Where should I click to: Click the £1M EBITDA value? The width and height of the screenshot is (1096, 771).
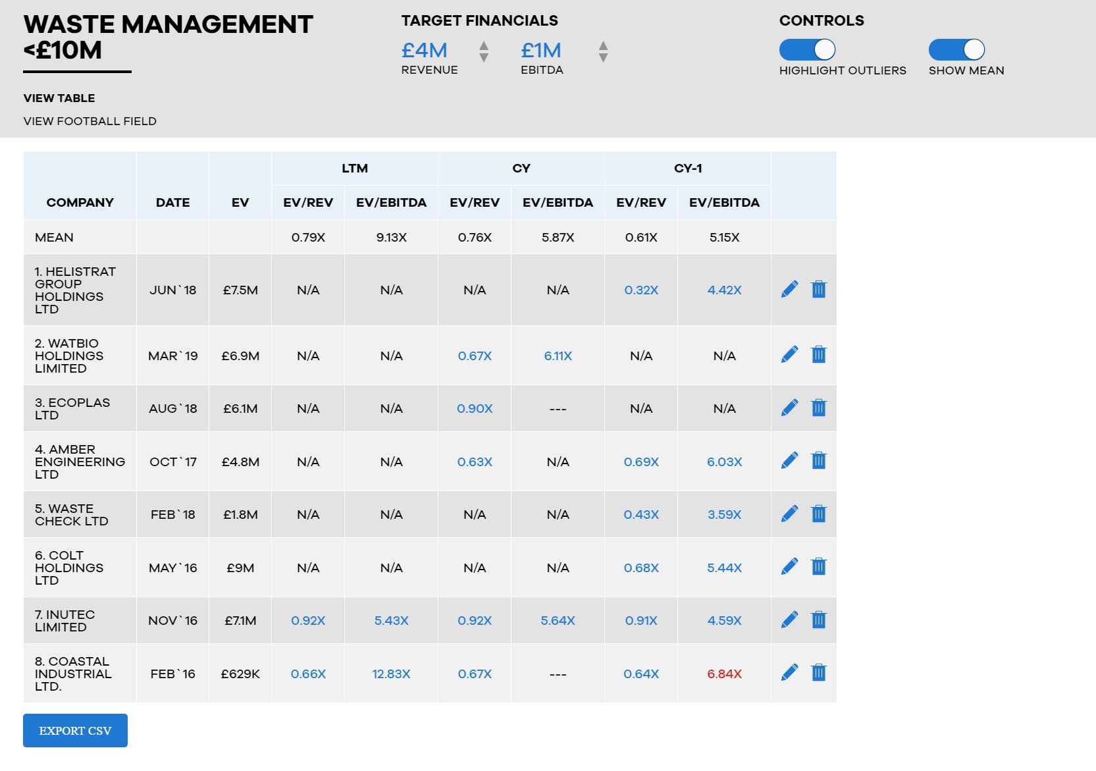click(x=541, y=50)
